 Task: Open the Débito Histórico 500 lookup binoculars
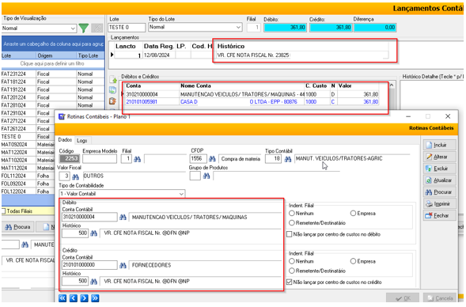coord(94,233)
